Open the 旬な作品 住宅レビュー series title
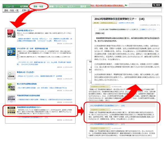Viewport: 165px width, 142px height. [x=25, y=31]
